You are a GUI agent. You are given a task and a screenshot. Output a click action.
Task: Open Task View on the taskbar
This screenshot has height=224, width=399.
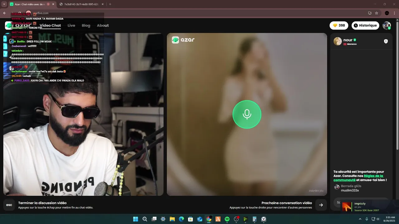pos(154,219)
